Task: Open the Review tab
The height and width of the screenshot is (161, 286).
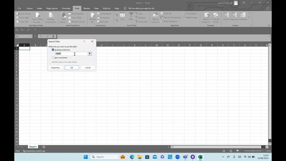Action: [87, 8]
